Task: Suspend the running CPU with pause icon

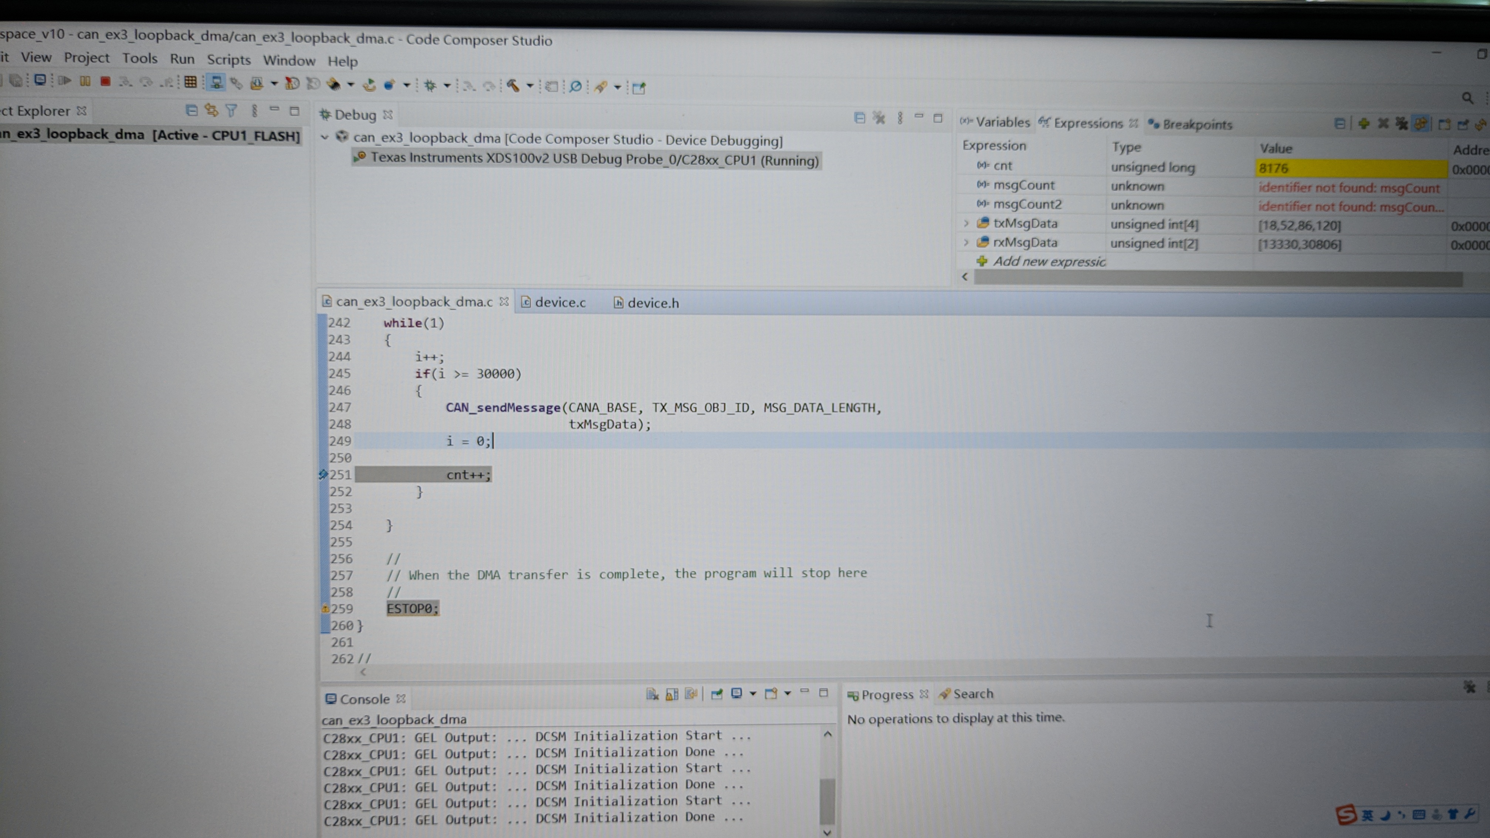Action: (85, 82)
